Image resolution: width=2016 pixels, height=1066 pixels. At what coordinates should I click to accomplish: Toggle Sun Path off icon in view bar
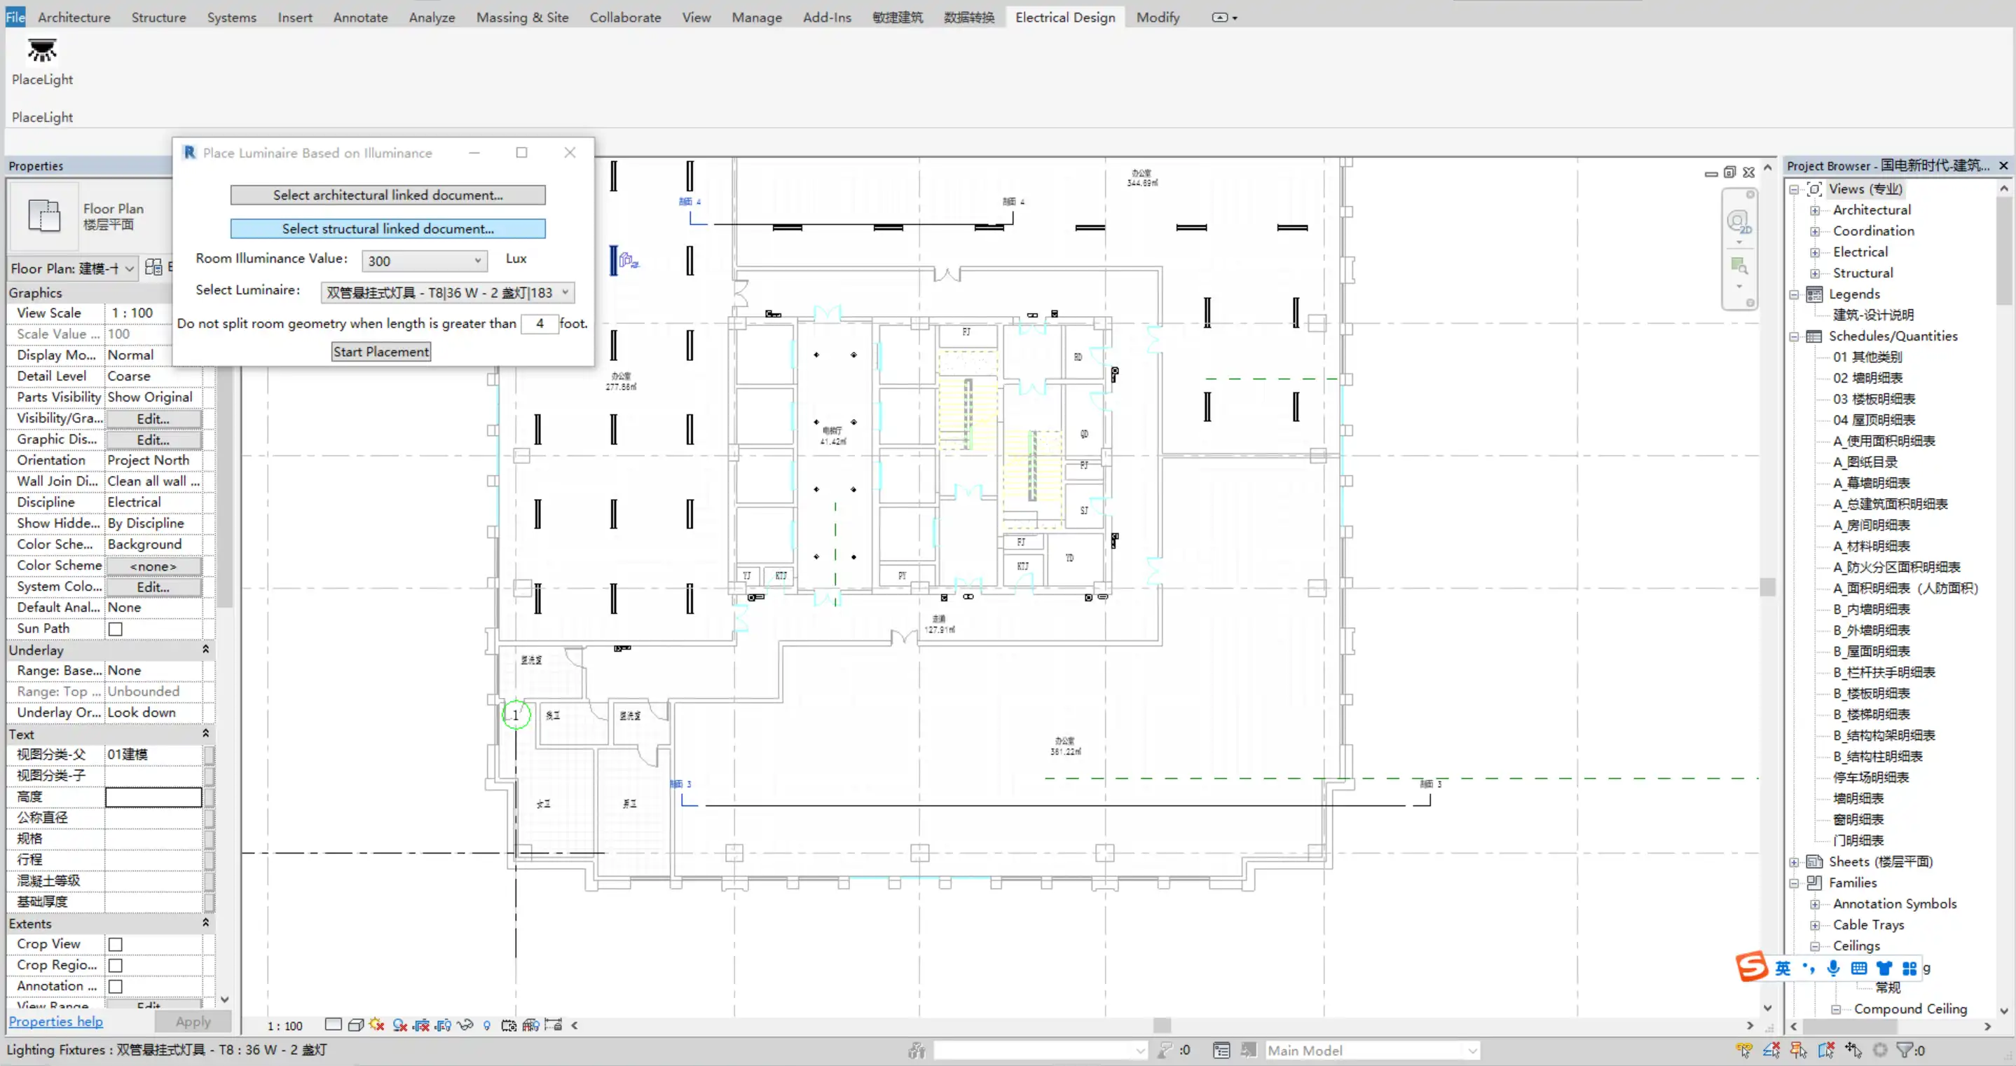(376, 1025)
